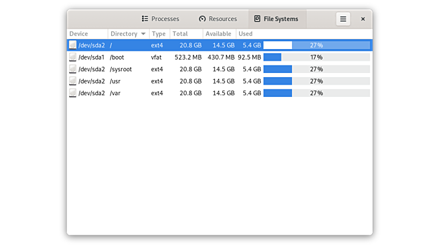
Task: Toggle sort arrow on Directory column
Action: [x=143, y=34]
